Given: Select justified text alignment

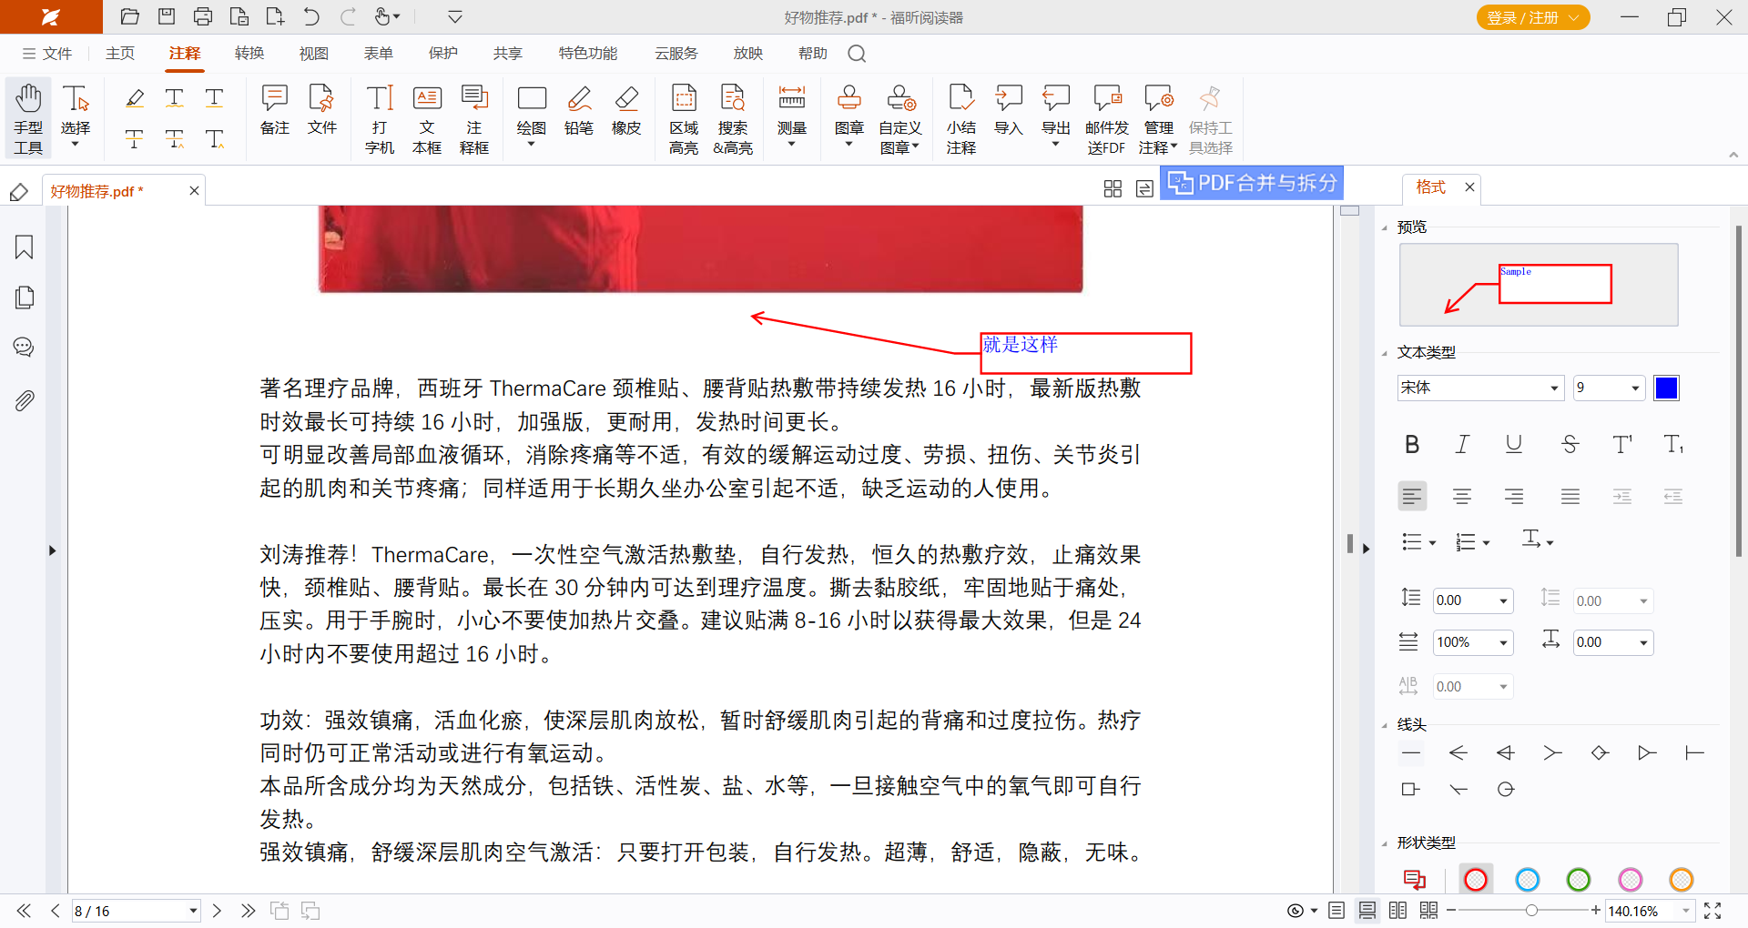Looking at the screenshot, I should 1570,496.
